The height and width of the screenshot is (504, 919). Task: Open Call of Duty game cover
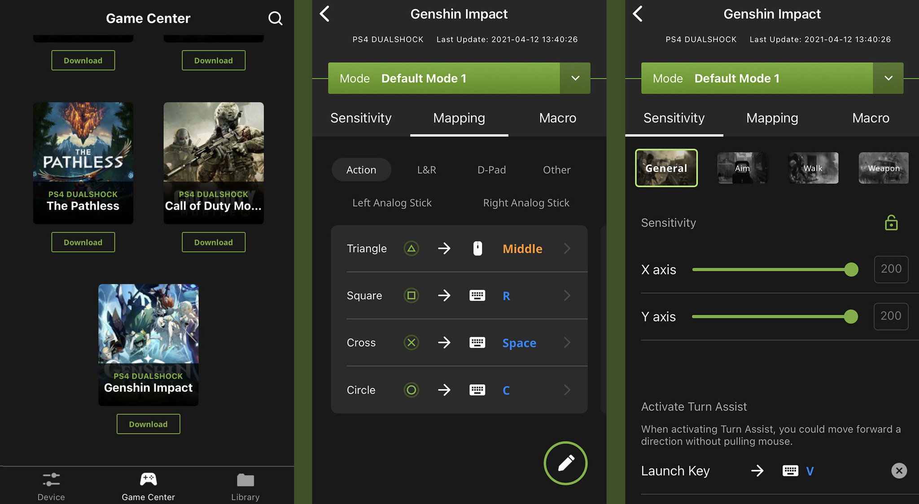214,163
